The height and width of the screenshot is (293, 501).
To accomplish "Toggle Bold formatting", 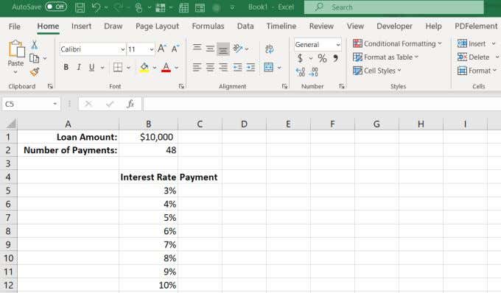I will [66, 67].
